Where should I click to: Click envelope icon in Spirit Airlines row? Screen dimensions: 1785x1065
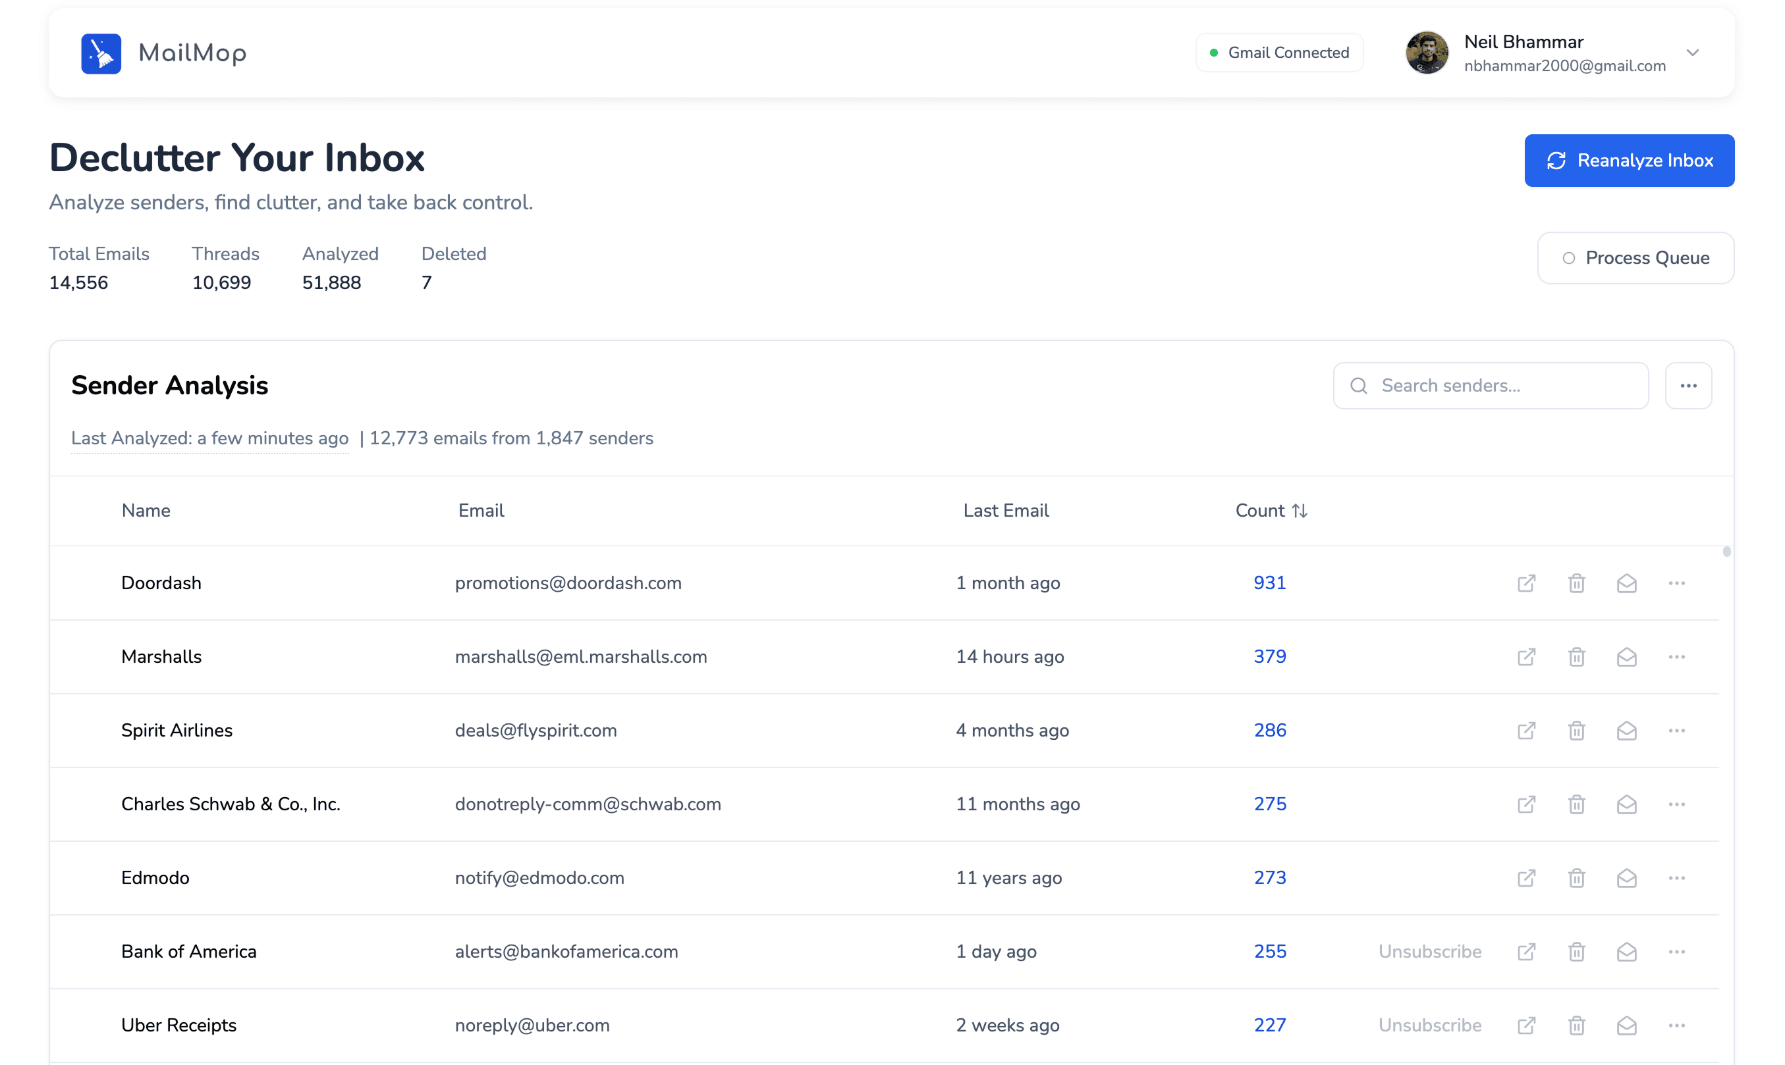point(1627,731)
